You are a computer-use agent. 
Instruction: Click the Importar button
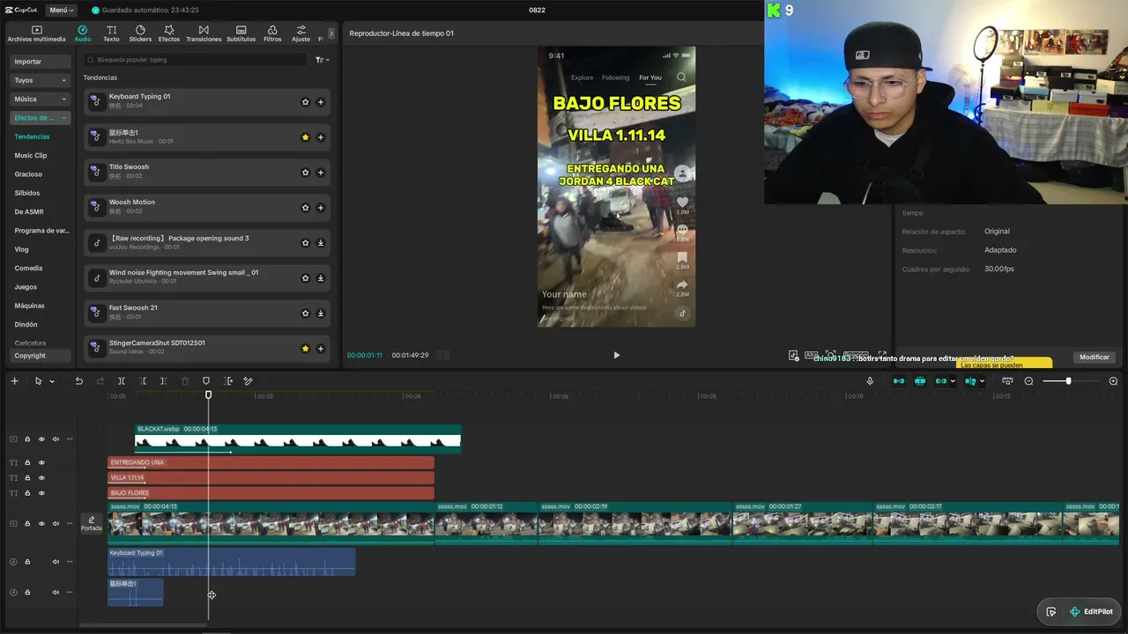pos(40,62)
